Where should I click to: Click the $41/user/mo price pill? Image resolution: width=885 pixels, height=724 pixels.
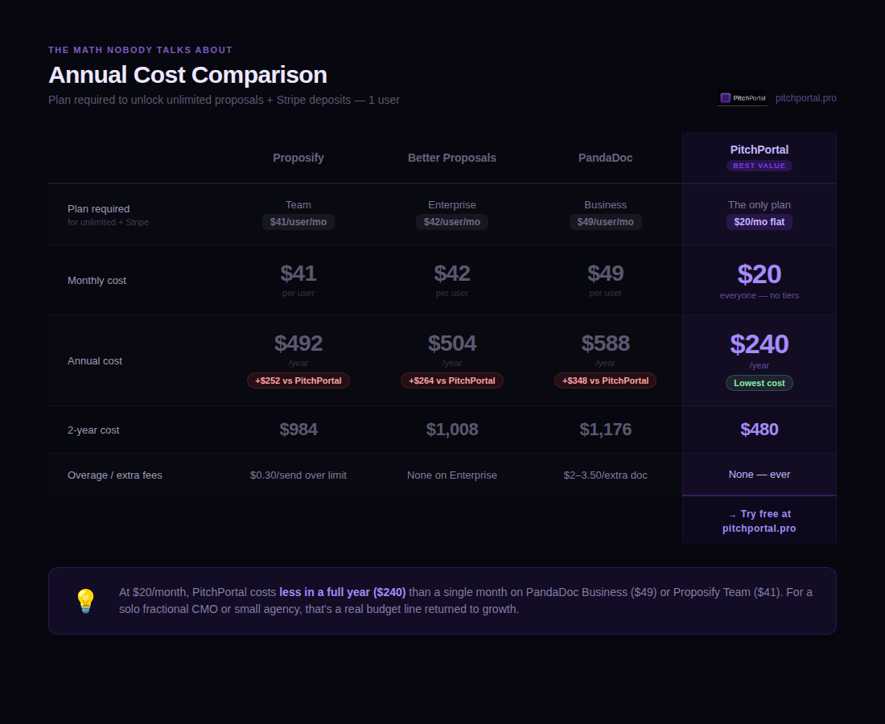pos(298,222)
